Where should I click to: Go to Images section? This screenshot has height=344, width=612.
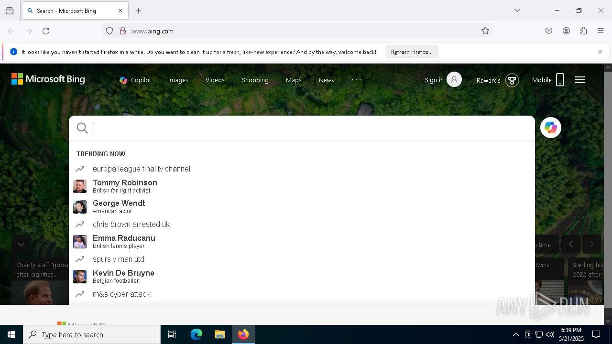pos(178,80)
